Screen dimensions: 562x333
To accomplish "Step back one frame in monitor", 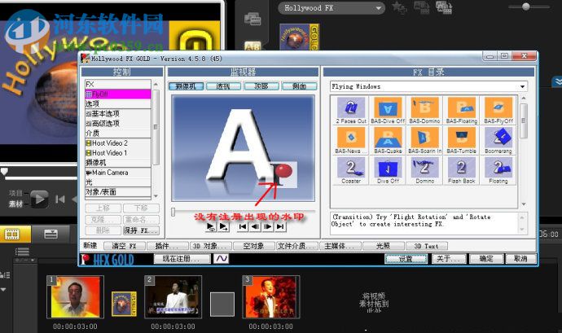I will click(255, 226).
